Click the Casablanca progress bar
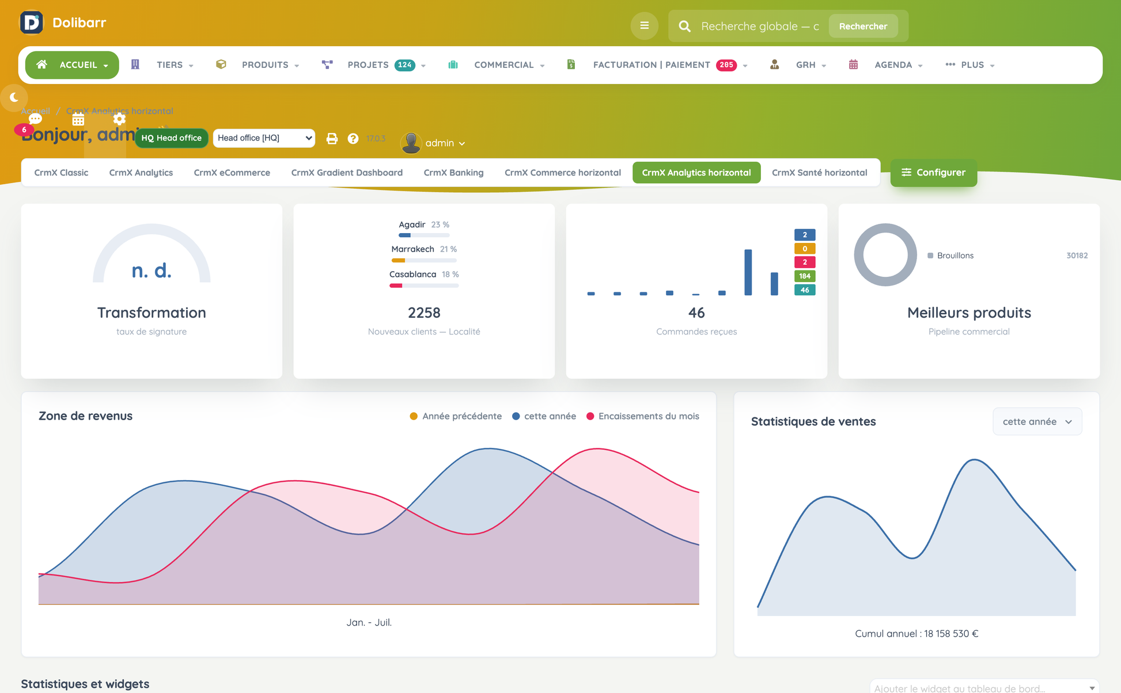Viewport: 1121px width, 693px height. point(424,285)
